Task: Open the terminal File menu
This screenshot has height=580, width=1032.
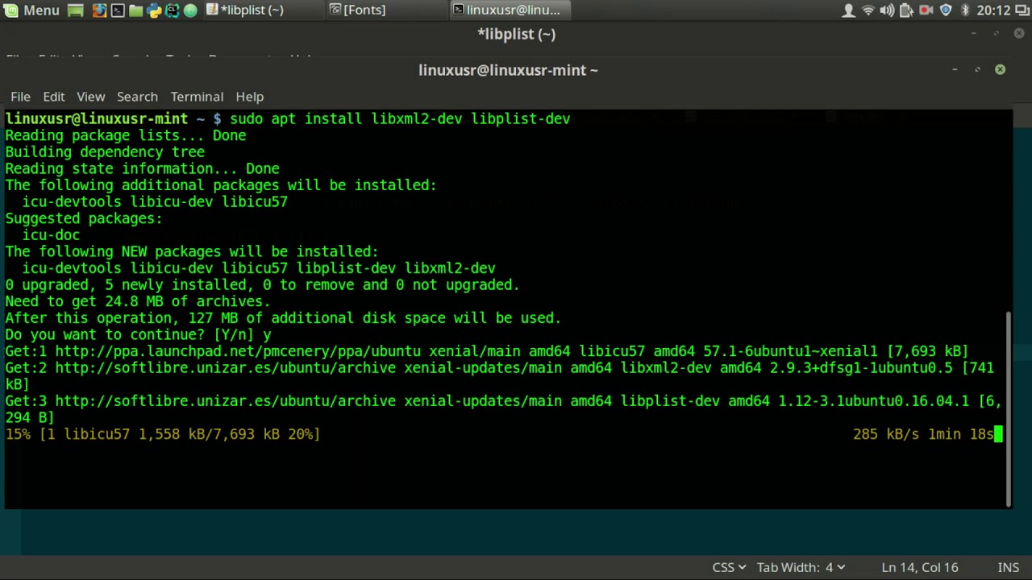Action: (x=20, y=97)
